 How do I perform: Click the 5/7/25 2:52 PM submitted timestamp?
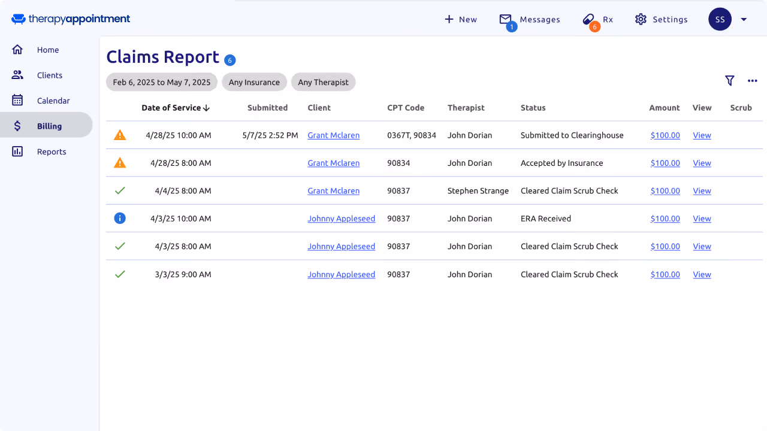tap(270, 135)
